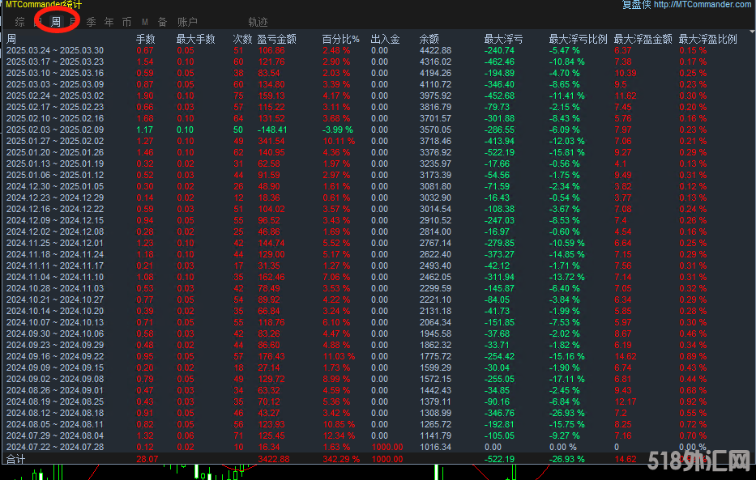Switch to the 币 currency tab

pos(126,22)
